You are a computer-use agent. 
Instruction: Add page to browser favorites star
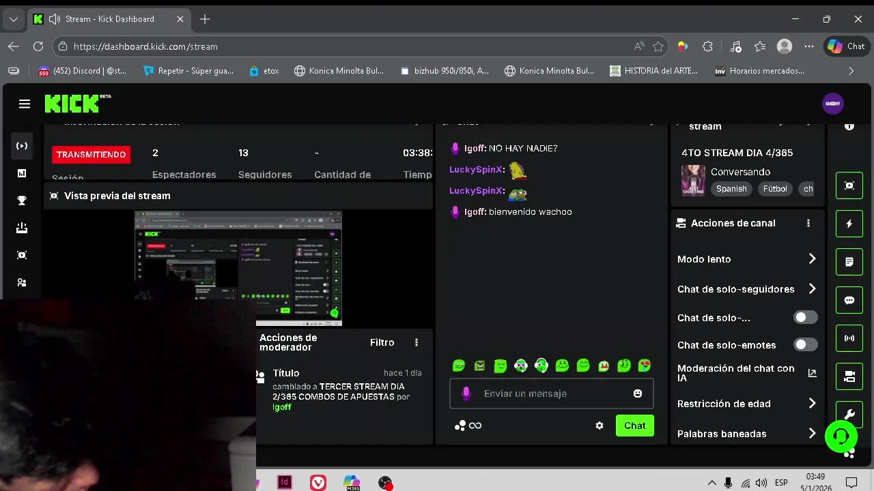[658, 46]
